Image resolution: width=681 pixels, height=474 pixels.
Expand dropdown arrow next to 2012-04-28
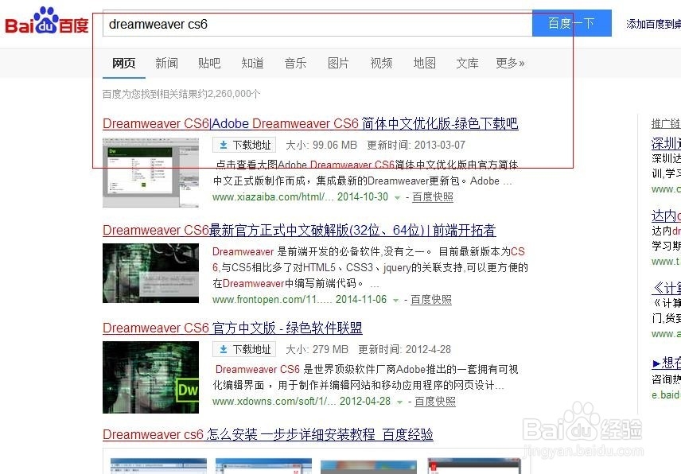coord(399,402)
